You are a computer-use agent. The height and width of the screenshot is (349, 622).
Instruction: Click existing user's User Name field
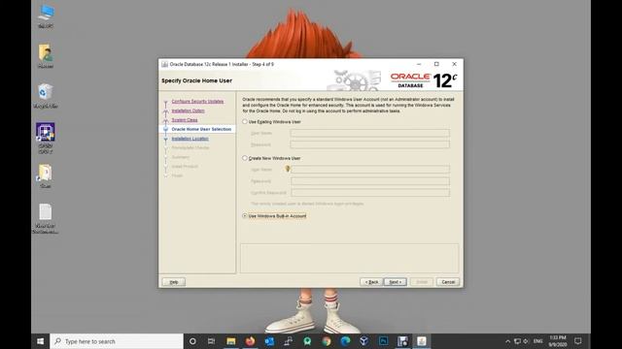tap(370, 133)
